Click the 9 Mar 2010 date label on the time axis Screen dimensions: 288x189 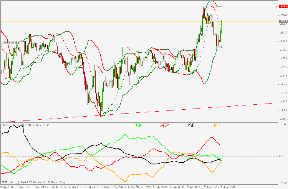[x=7, y=187]
